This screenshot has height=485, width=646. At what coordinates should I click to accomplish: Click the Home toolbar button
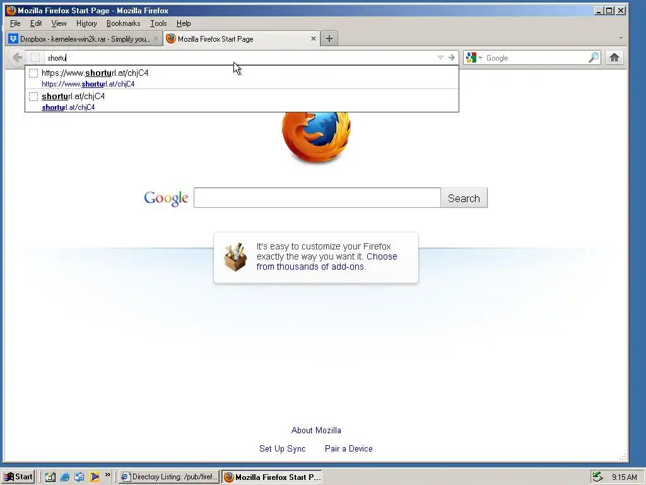coord(614,57)
